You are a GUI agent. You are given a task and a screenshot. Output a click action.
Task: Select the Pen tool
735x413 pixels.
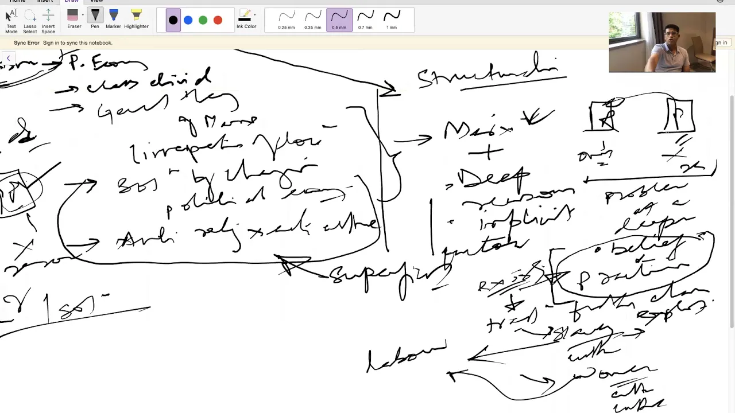click(x=95, y=20)
